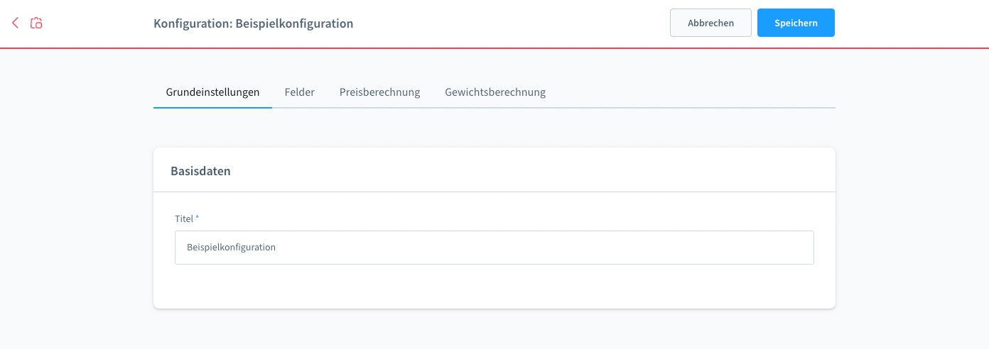This screenshot has width=989, height=349.
Task: Switch to the Grundeinstellungen tab
Action: [212, 92]
